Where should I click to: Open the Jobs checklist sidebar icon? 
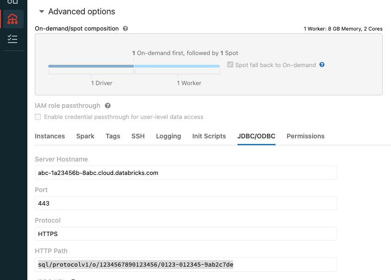tap(13, 39)
